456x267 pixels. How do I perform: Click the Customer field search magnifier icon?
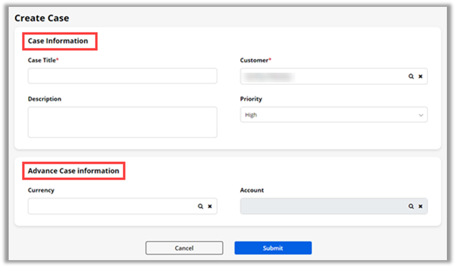point(411,77)
